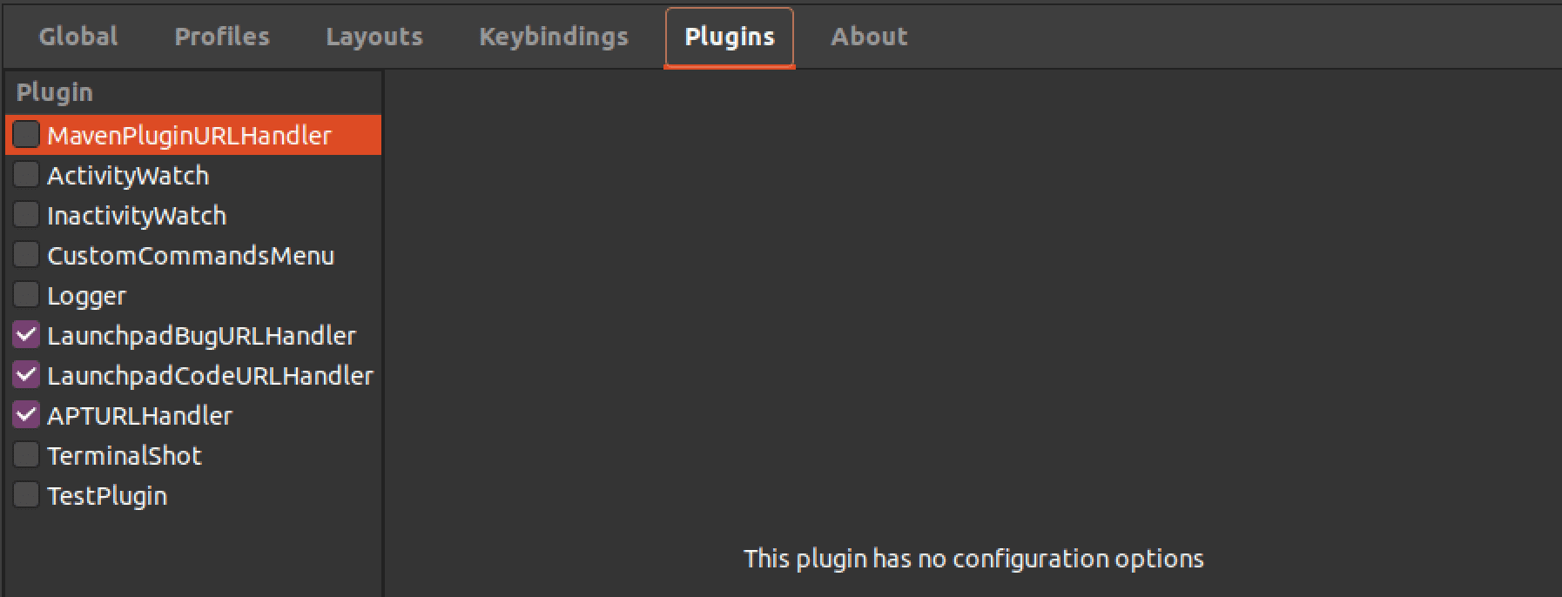Enable the InactivityWatch plugin
This screenshot has width=1562, height=597.
[25, 214]
